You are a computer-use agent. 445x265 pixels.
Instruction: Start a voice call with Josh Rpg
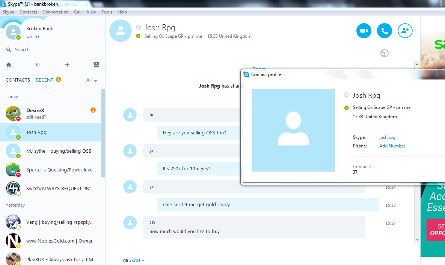point(384,31)
